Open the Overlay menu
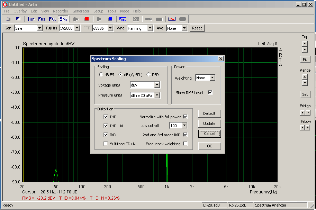The image size is (316, 210). 20,11
